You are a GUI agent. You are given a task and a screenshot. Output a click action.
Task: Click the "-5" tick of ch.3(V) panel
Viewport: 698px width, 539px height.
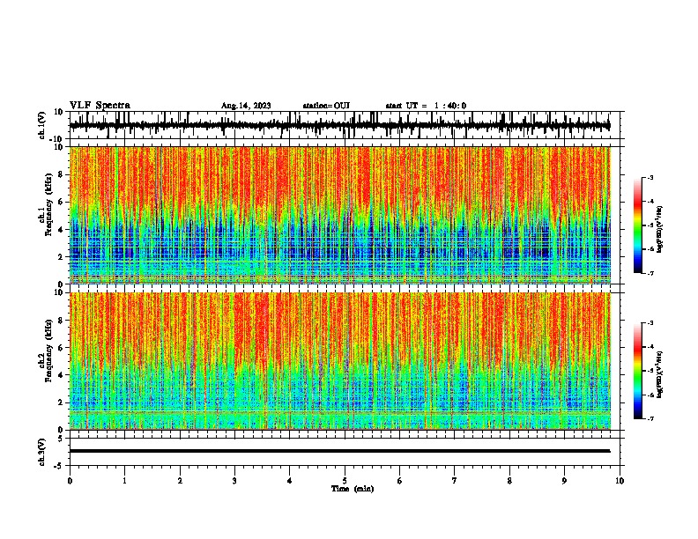coord(59,466)
